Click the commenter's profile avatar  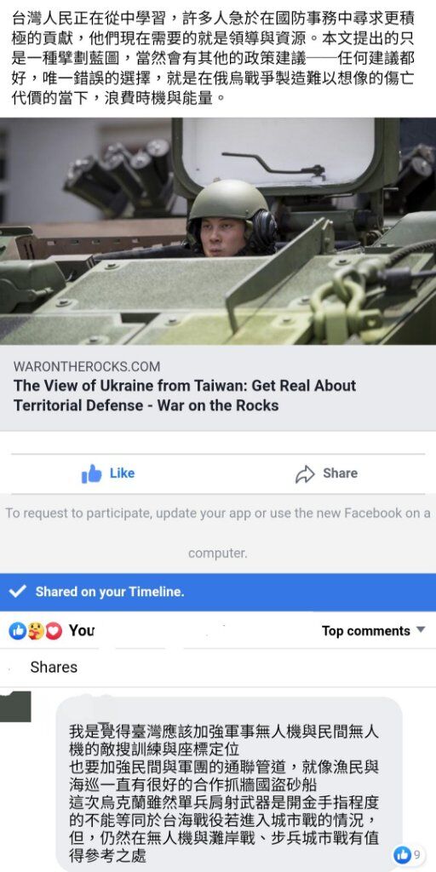coord(15,706)
